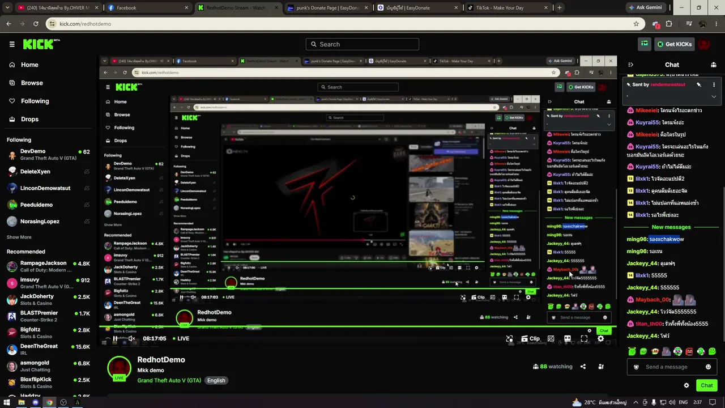The height and width of the screenshot is (408, 725).
Task: Click the Get KICKs button
Action: [x=674, y=44]
